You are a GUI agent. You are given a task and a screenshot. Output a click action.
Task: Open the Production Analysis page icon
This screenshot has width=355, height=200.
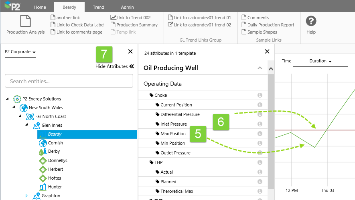[x=25, y=21]
